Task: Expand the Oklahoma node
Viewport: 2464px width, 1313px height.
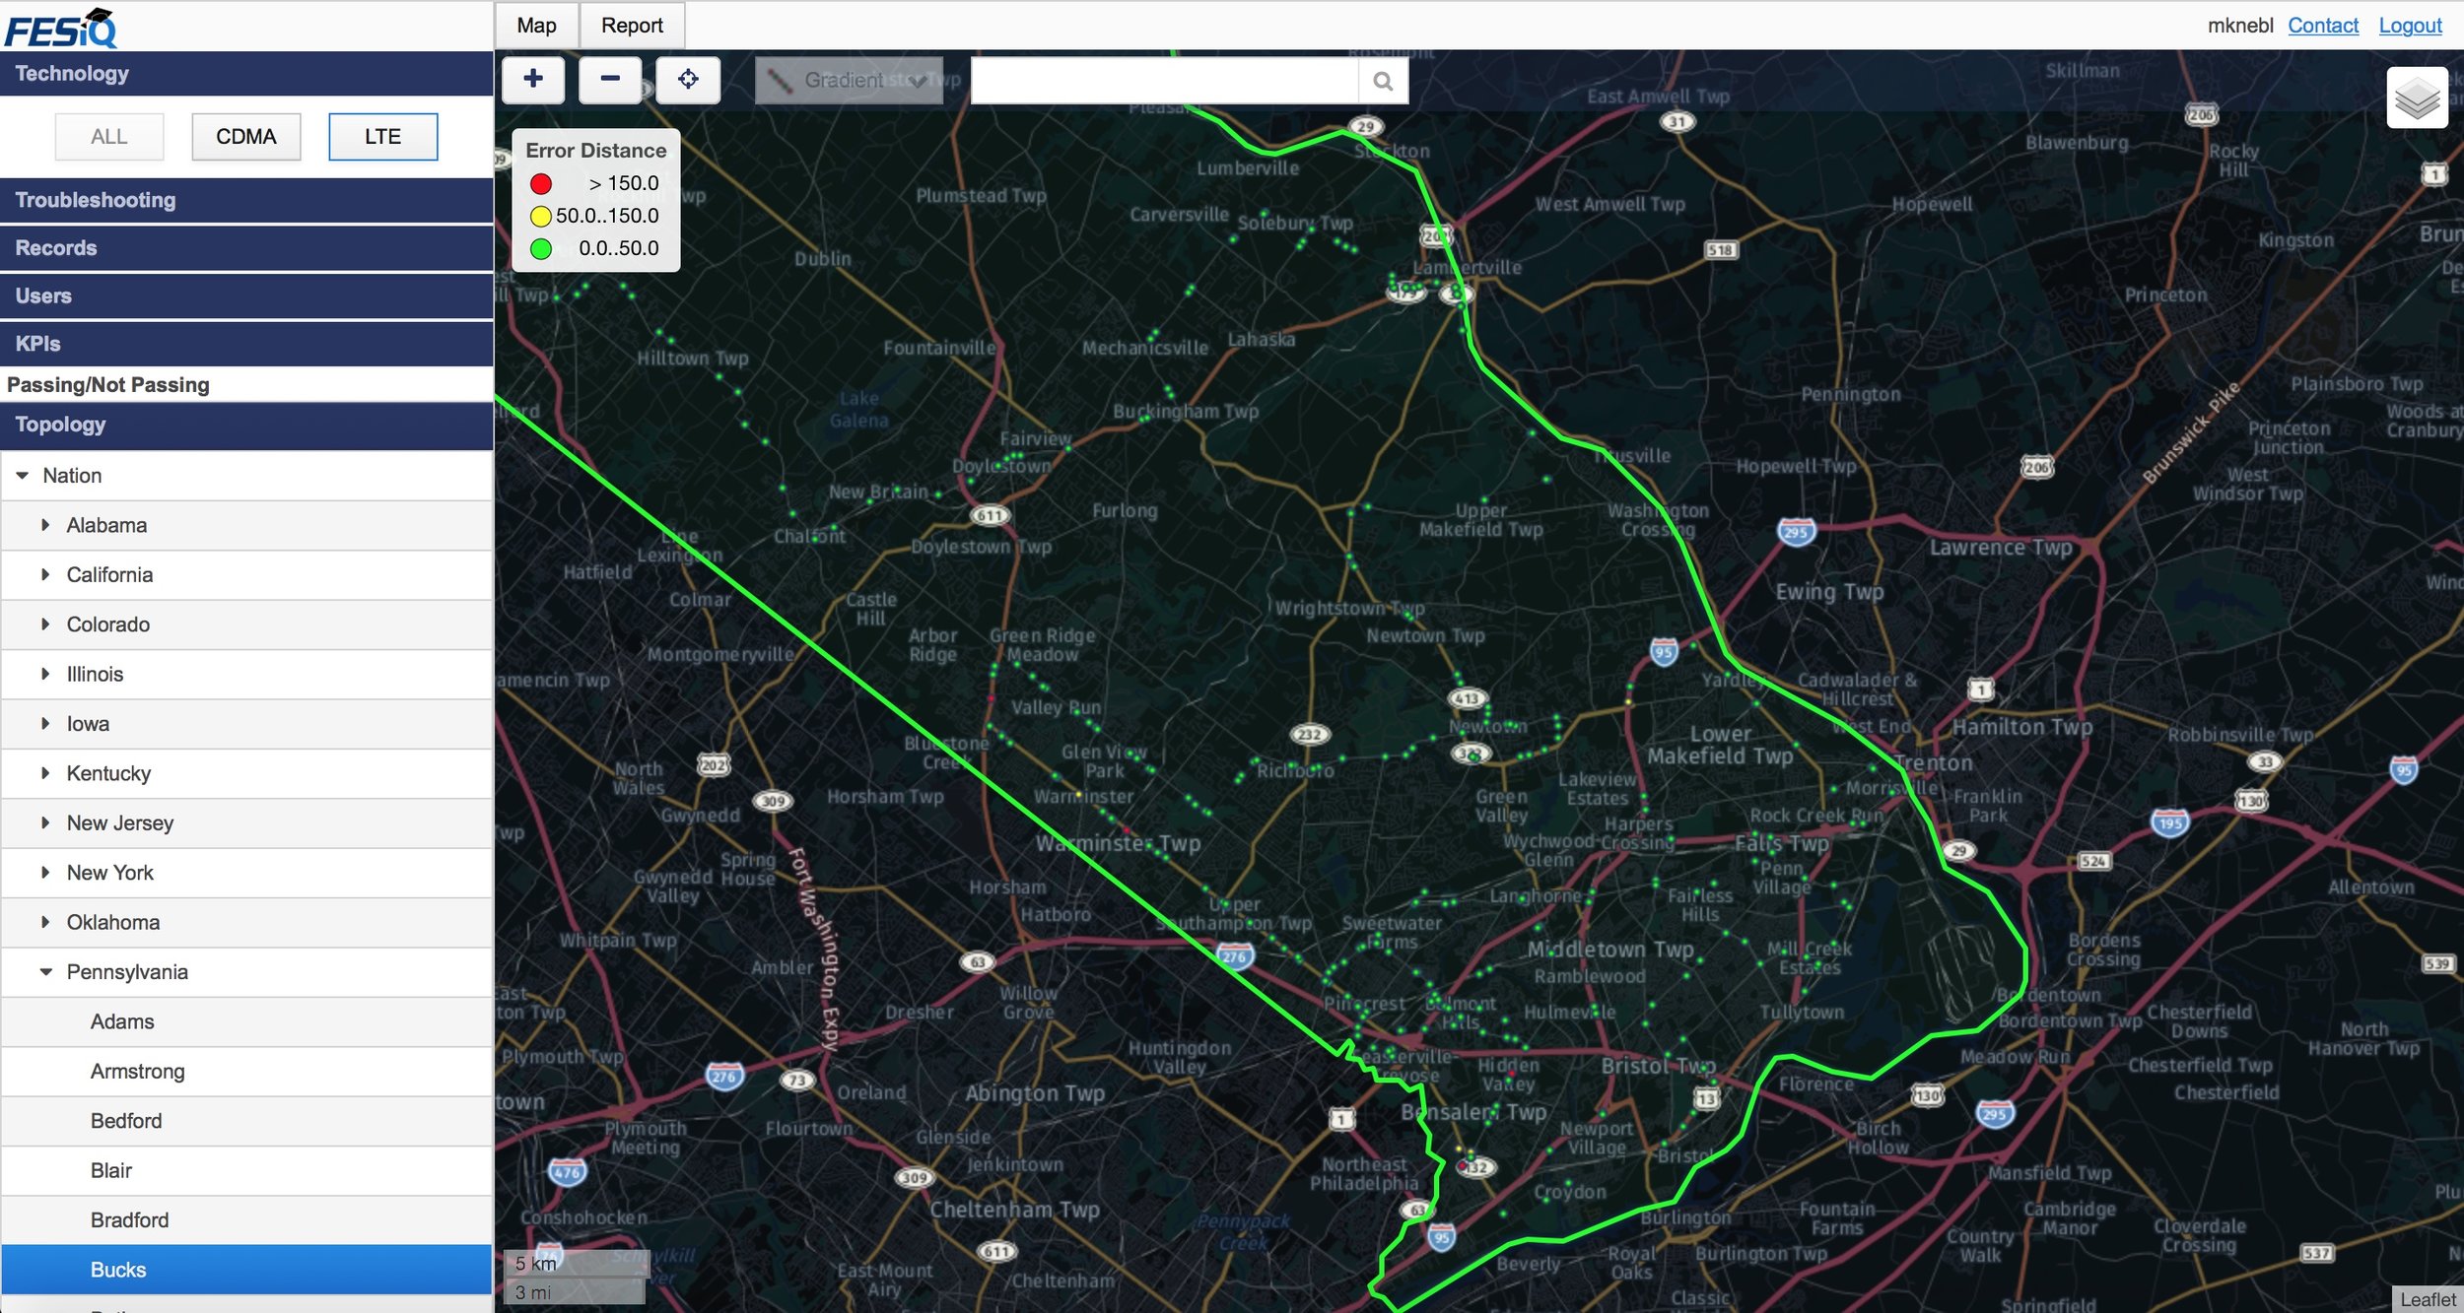Action: click(x=45, y=922)
